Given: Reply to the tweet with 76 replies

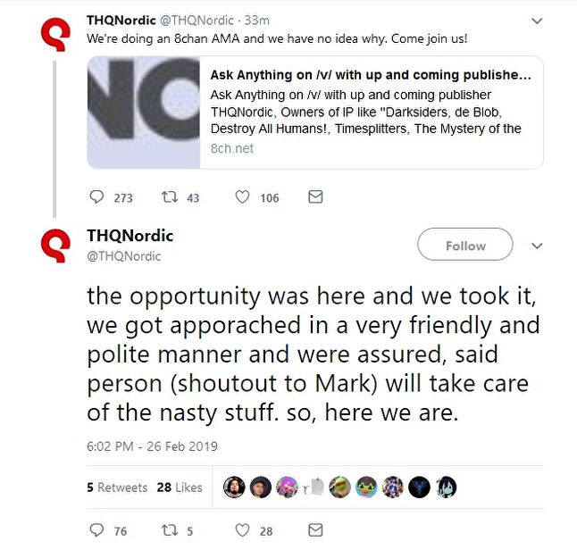Looking at the screenshot, I should point(96,530).
